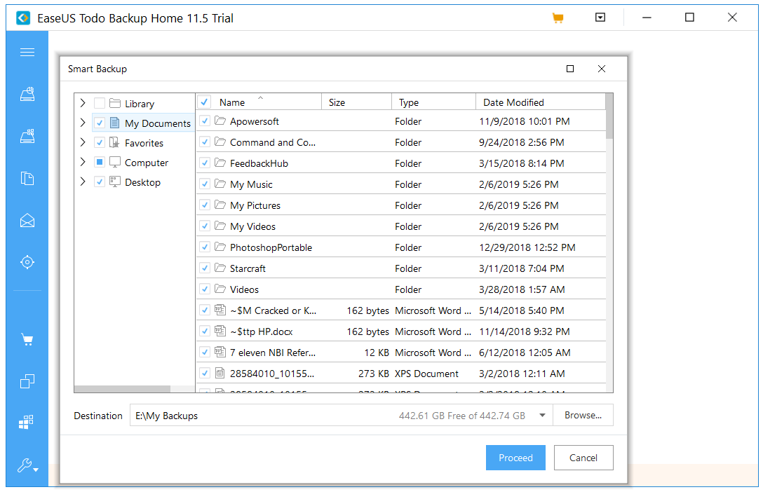Select Library in the tree
763x492 pixels.
[x=139, y=104]
